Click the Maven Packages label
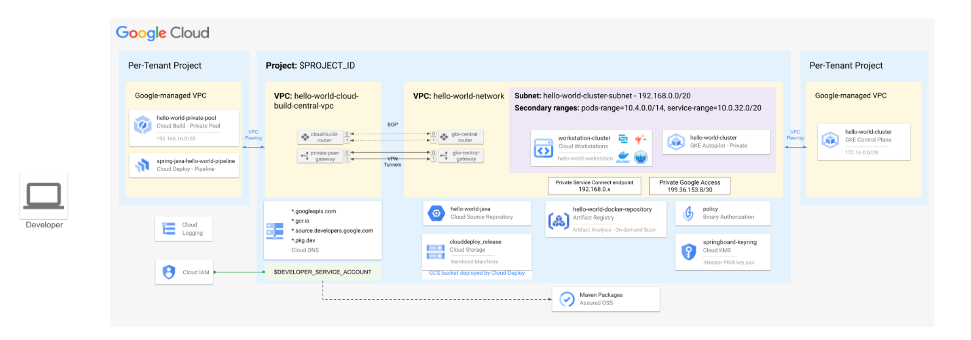The image size is (971, 340). 601,295
